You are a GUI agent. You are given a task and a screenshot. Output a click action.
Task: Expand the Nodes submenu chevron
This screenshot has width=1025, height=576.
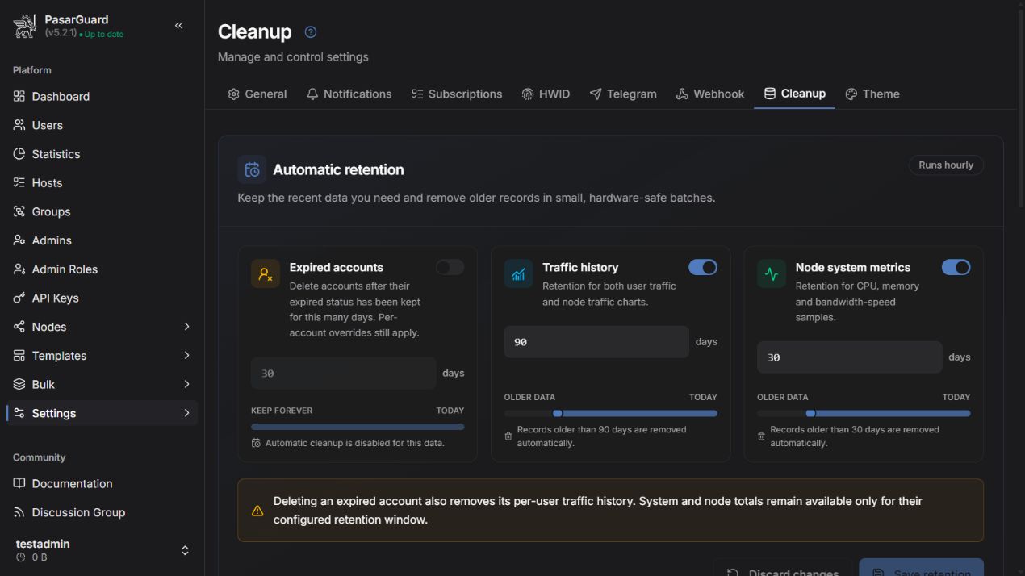(x=186, y=327)
